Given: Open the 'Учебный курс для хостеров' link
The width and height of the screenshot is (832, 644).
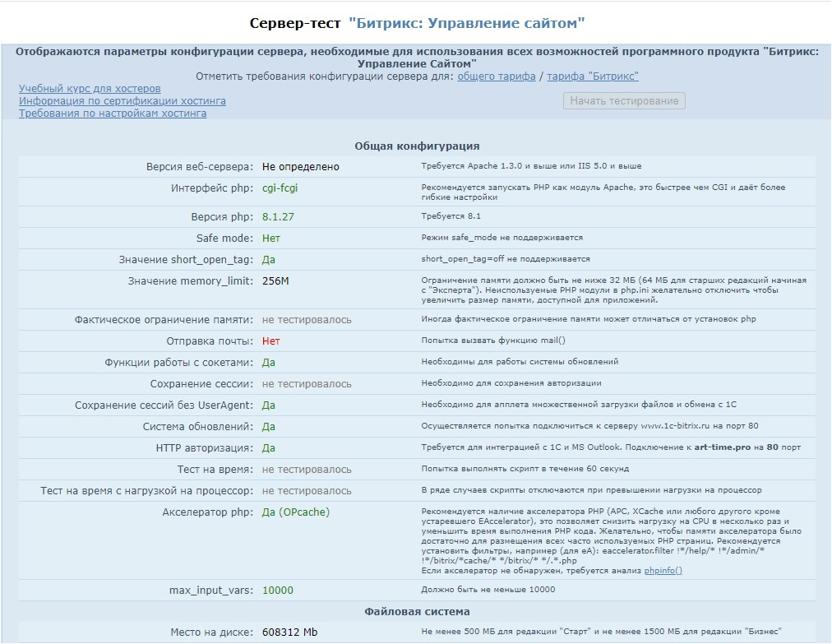Looking at the screenshot, I should (90, 88).
